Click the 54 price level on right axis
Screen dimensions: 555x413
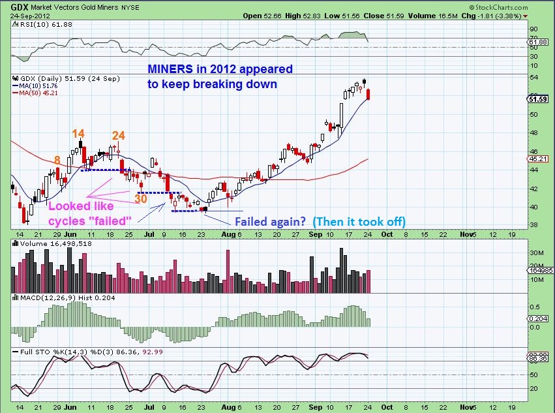click(533, 78)
